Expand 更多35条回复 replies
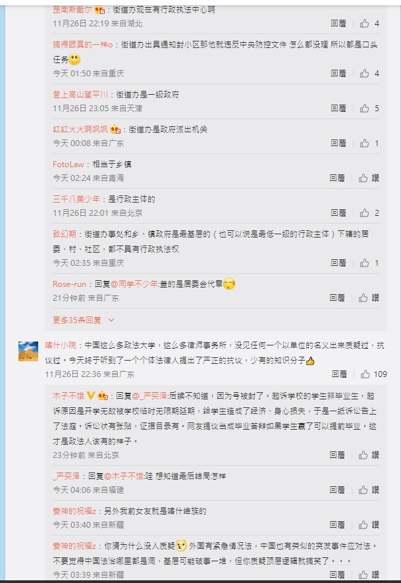 point(77,320)
